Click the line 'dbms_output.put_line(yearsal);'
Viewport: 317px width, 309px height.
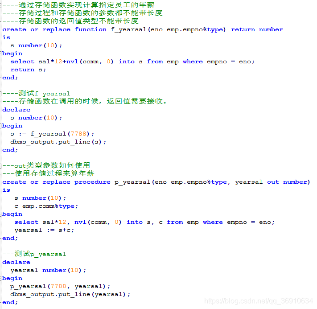click(x=70, y=294)
